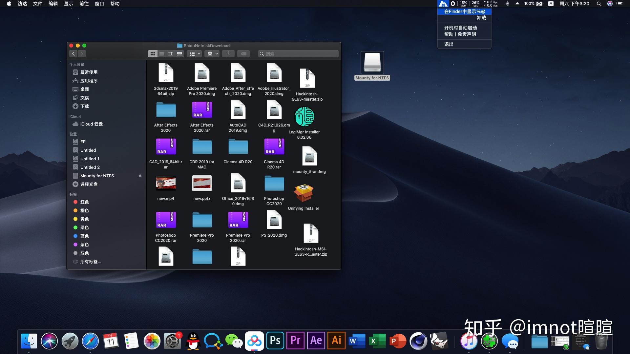Screen dimensions: 630x354
Task: Switch Finder to gallery view
Action: [179, 54]
